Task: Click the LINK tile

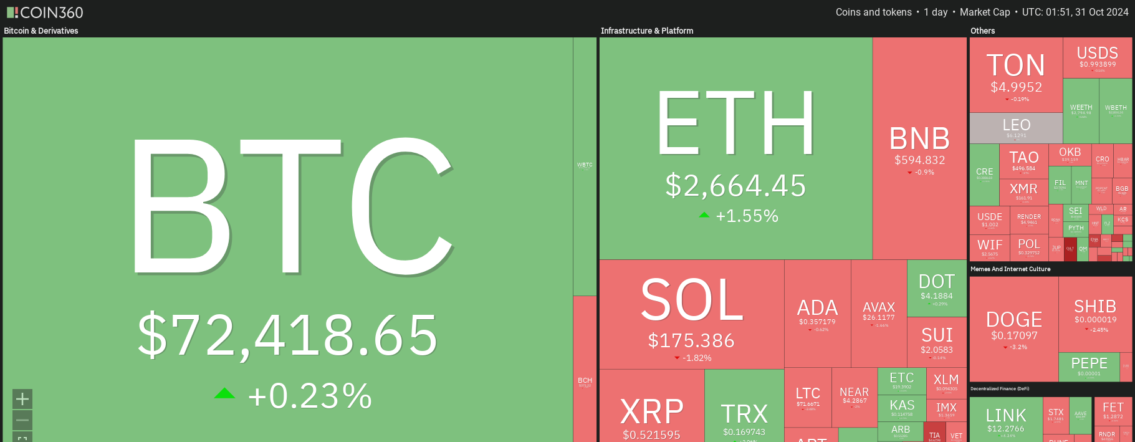Action: 1006,420
